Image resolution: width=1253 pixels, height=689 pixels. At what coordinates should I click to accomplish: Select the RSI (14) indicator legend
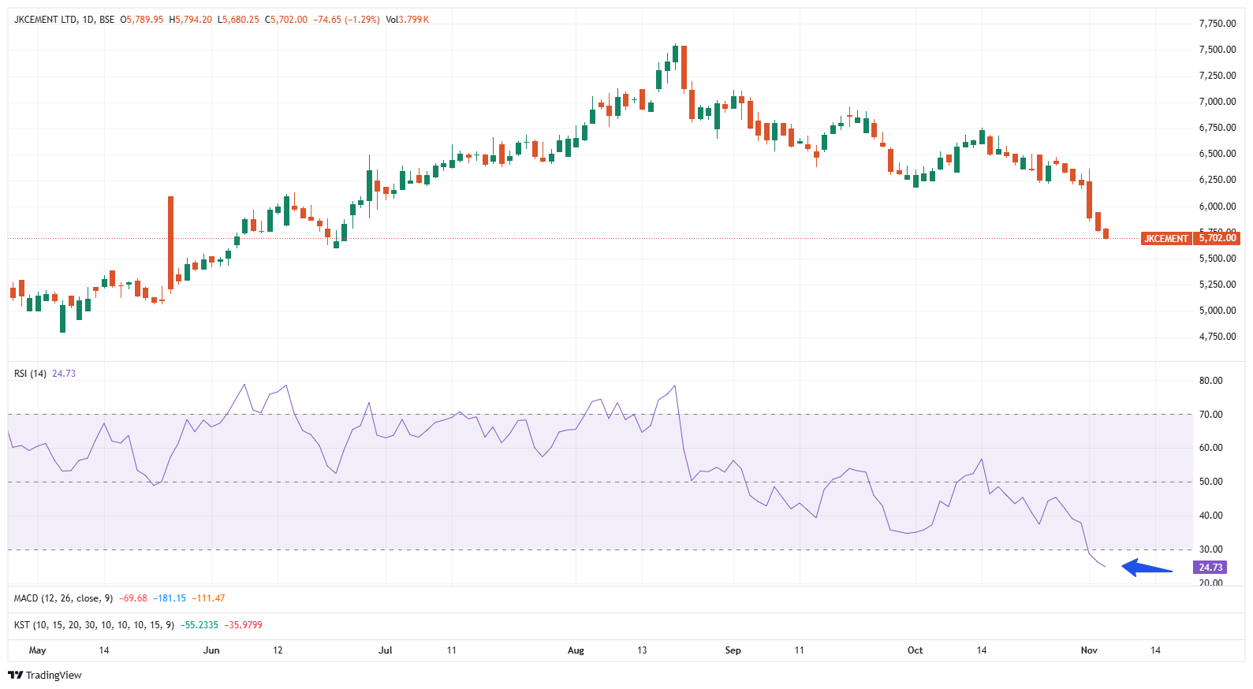[31, 374]
